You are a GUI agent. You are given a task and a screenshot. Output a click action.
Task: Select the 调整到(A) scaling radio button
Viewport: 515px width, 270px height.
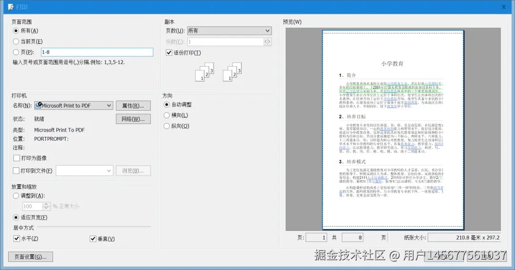[16, 196]
